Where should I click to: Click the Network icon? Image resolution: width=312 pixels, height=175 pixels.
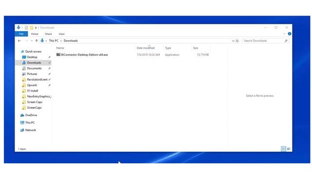(22, 130)
